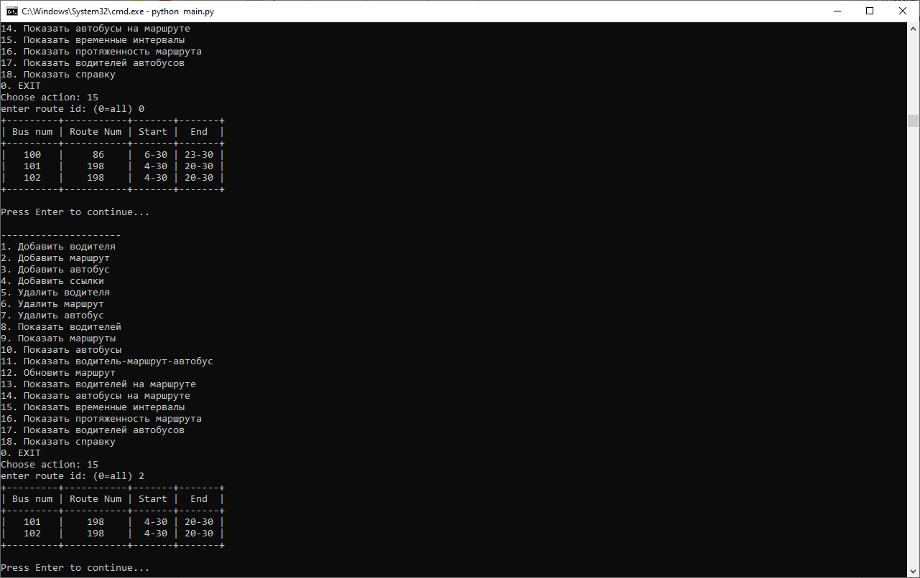Viewport: 920px width, 578px height.
Task: Click menu line '2. Добавить маршрут'
Action: coord(55,258)
